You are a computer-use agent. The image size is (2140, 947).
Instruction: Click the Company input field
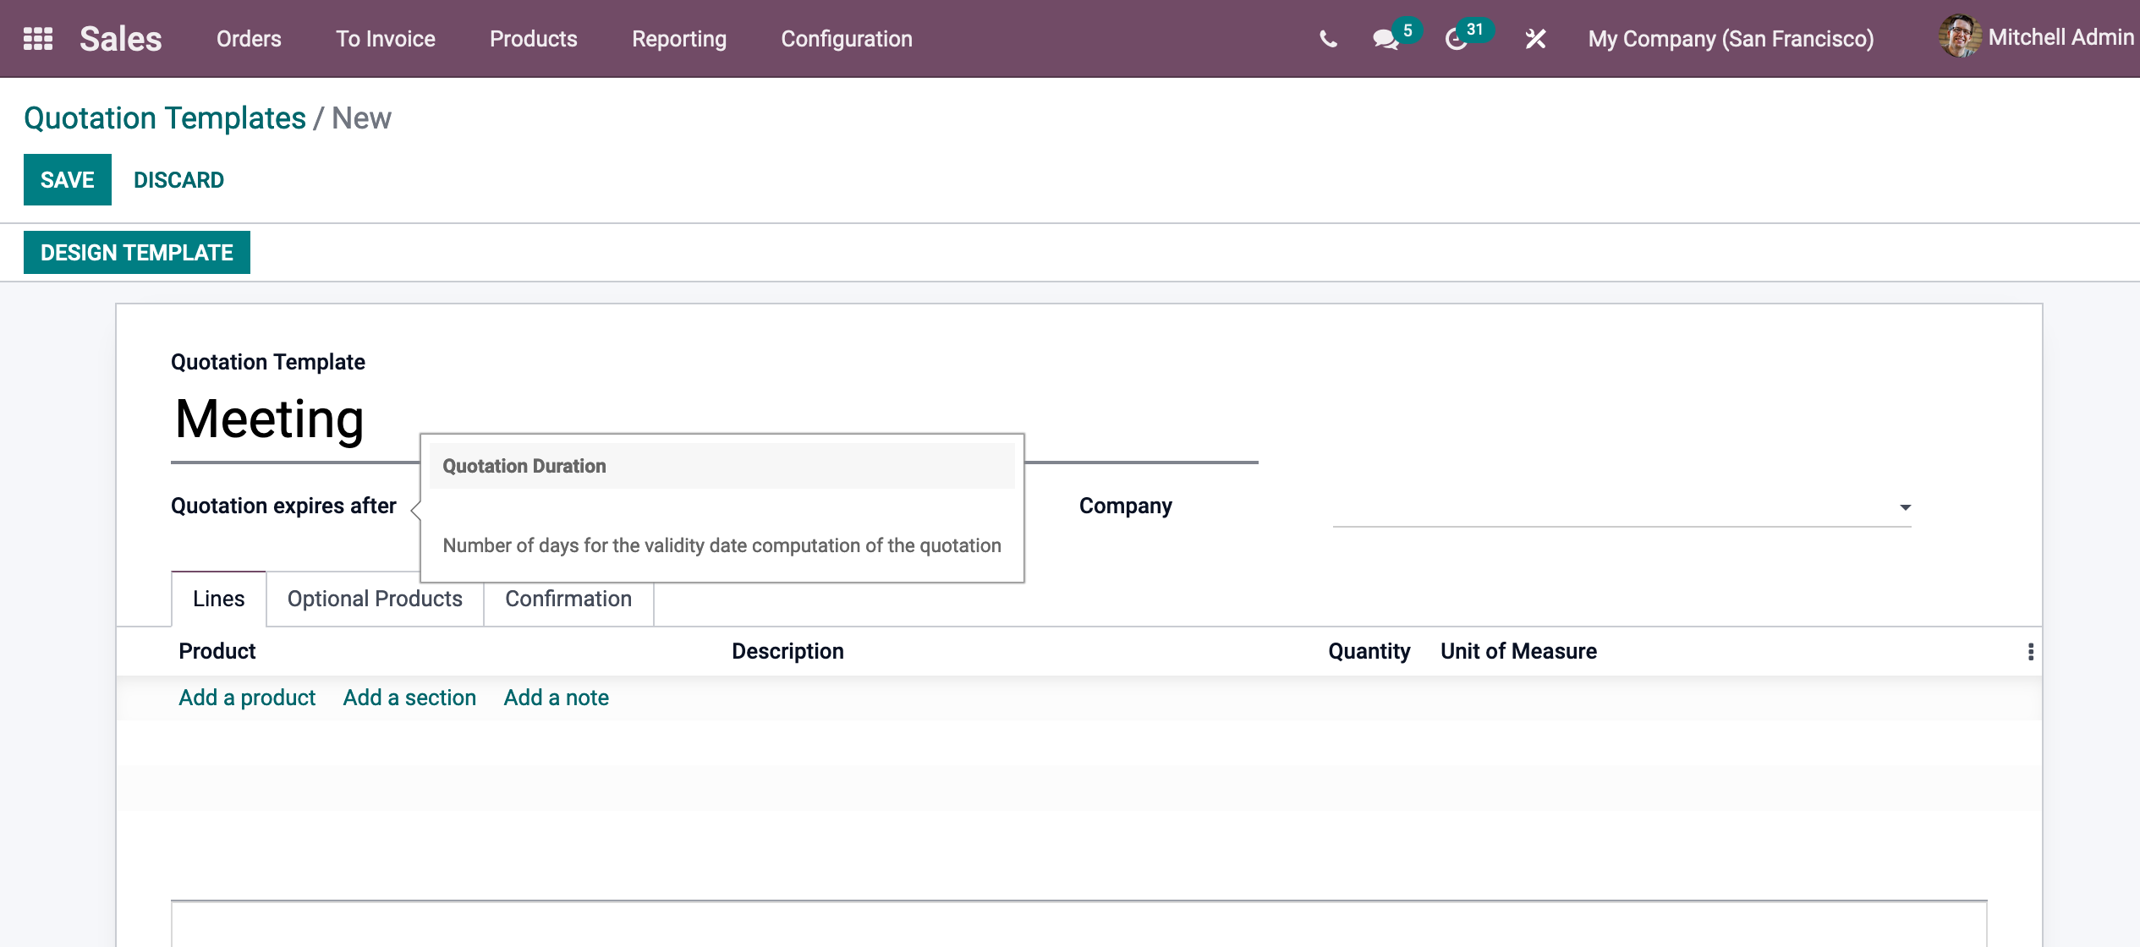[x=1621, y=506]
